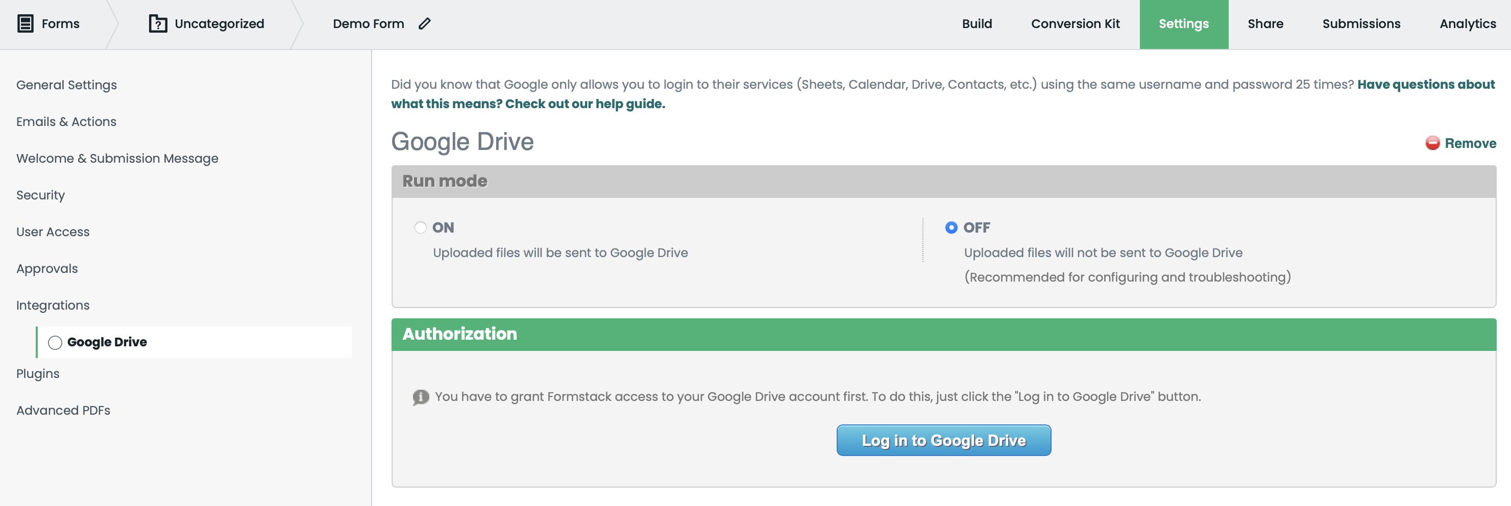Open General Settings in the sidebar
This screenshot has width=1511, height=506.
(x=66, y=85)
